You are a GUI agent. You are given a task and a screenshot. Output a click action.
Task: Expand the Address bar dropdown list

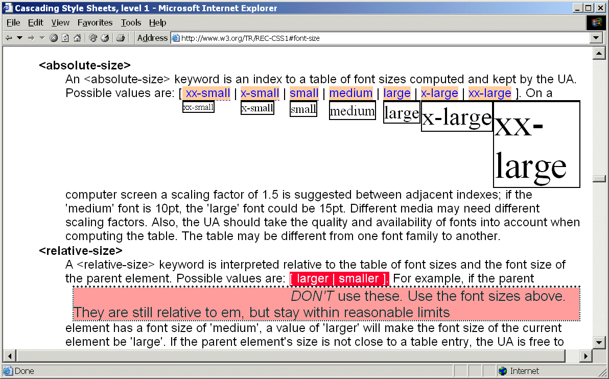pos(596,38)
